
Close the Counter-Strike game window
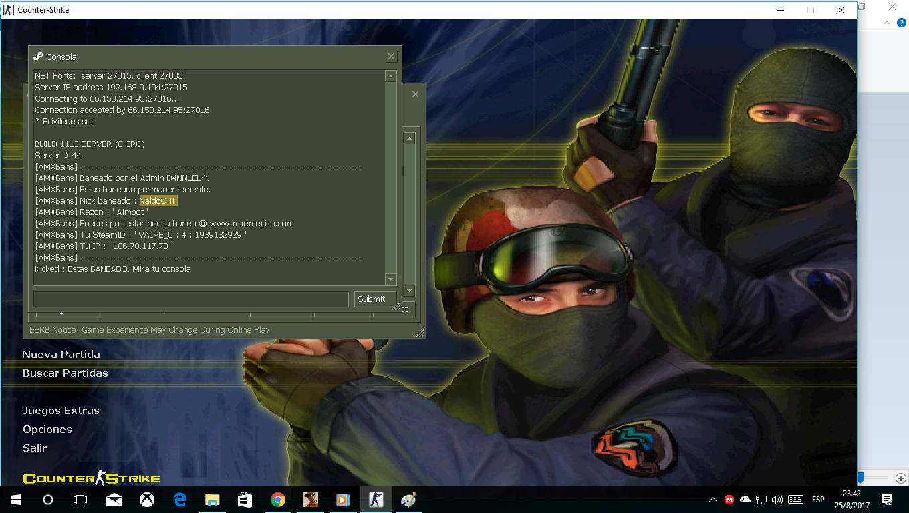841,9
